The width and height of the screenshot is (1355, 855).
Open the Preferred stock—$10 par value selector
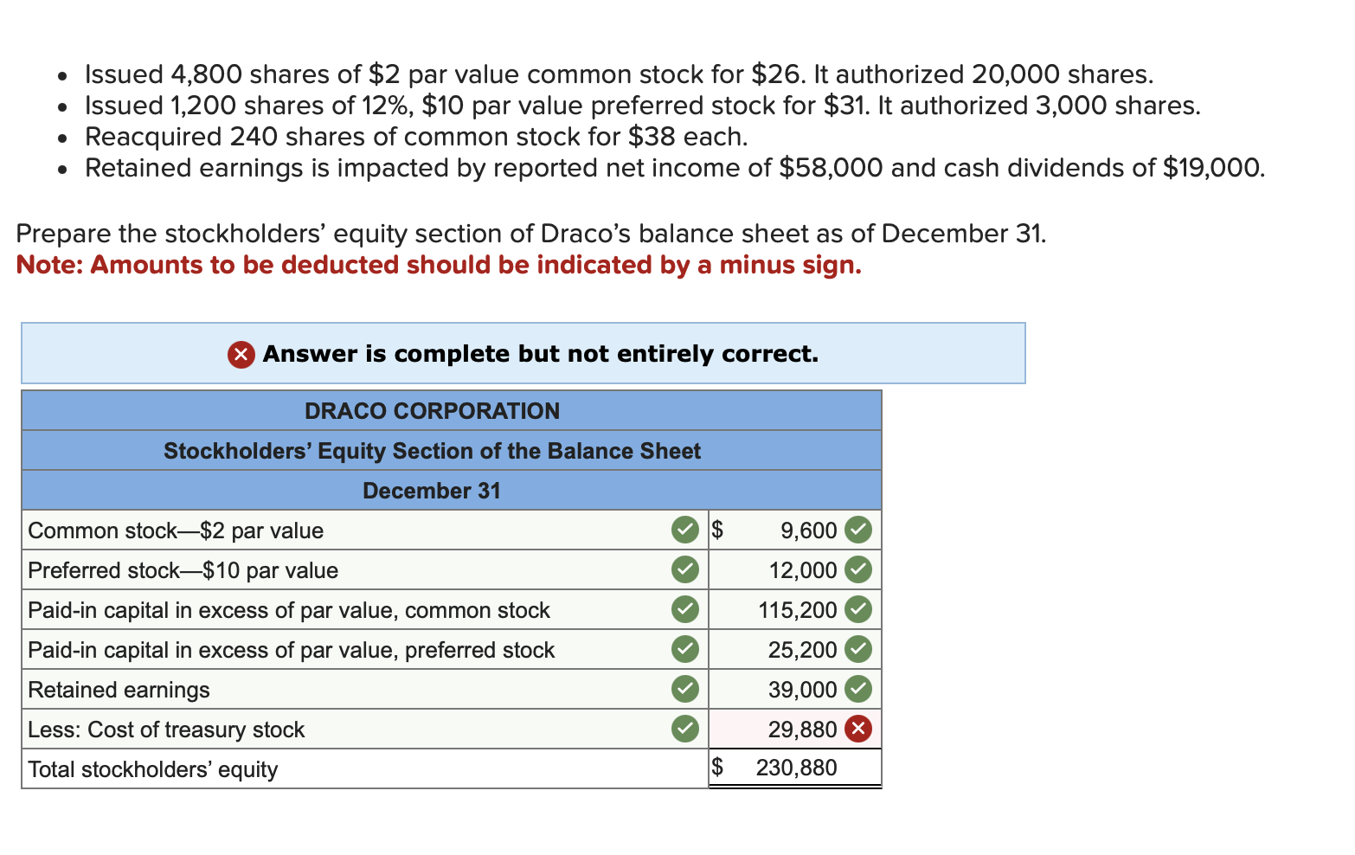tap(346, 569)
